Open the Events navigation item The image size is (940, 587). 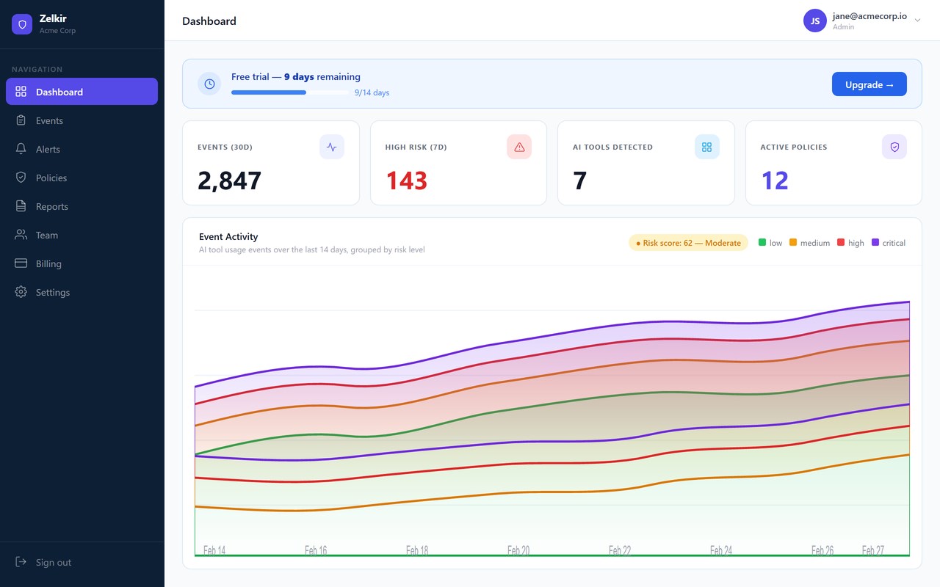(82, 120)
